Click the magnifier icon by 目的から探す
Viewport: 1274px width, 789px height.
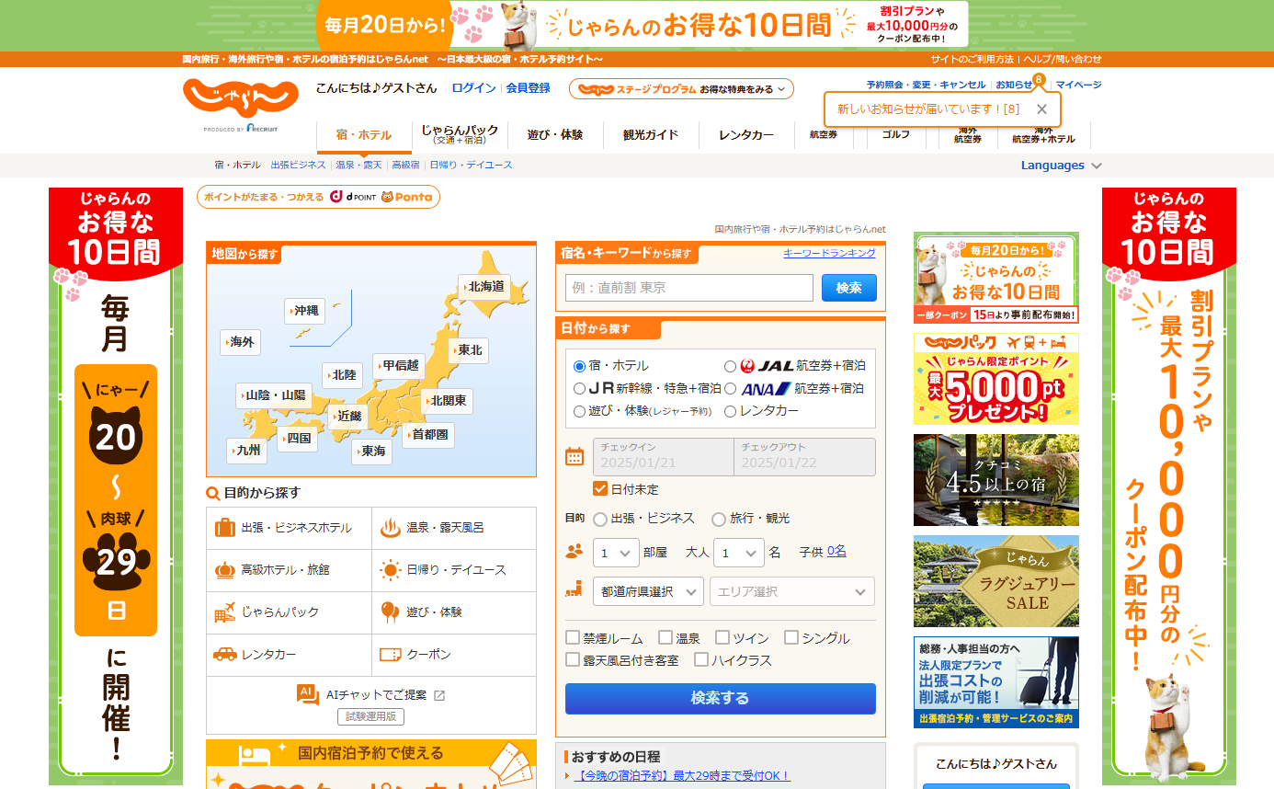click(213, 494)
